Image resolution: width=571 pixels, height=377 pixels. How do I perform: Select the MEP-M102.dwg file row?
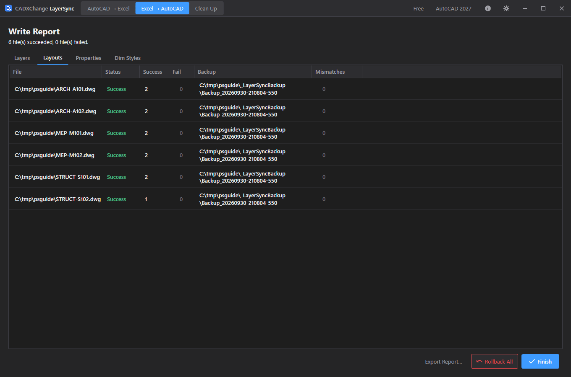285,155
